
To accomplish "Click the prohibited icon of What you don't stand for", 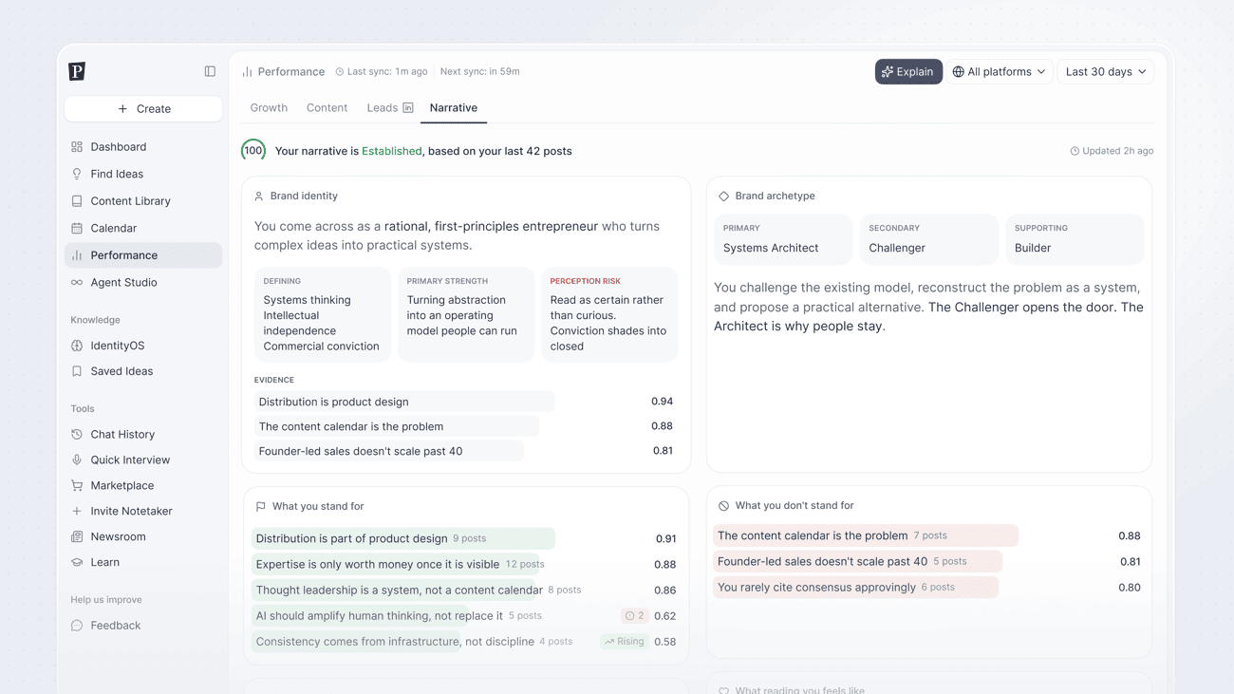I will point(724,506).
